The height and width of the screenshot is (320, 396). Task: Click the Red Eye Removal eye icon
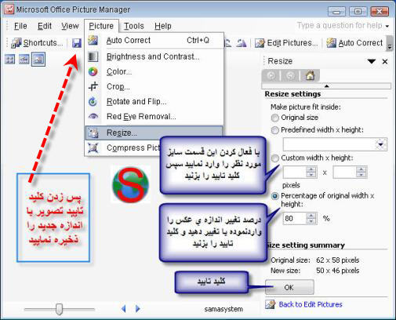93,116
